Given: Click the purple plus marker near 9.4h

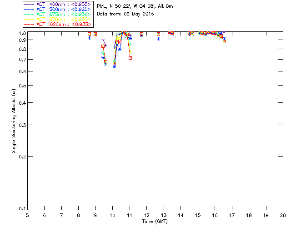Looking at the screenshot, I should tap(103, 40).
